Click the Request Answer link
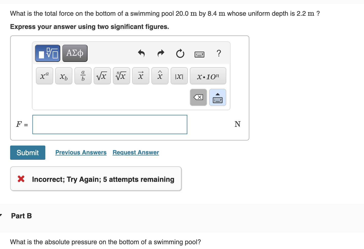The image size is (364, 249). click(x=135, y=152)
